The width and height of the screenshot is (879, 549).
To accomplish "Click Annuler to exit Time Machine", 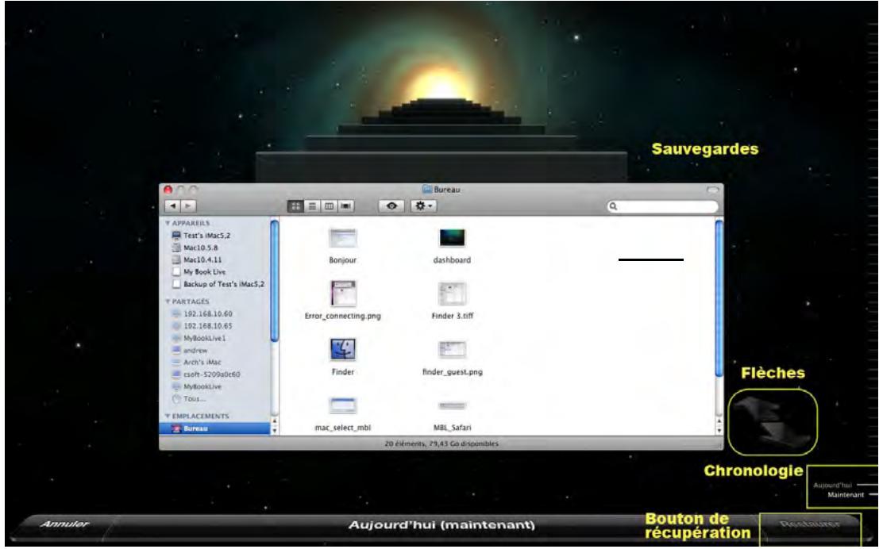I will tap(64, 524).
